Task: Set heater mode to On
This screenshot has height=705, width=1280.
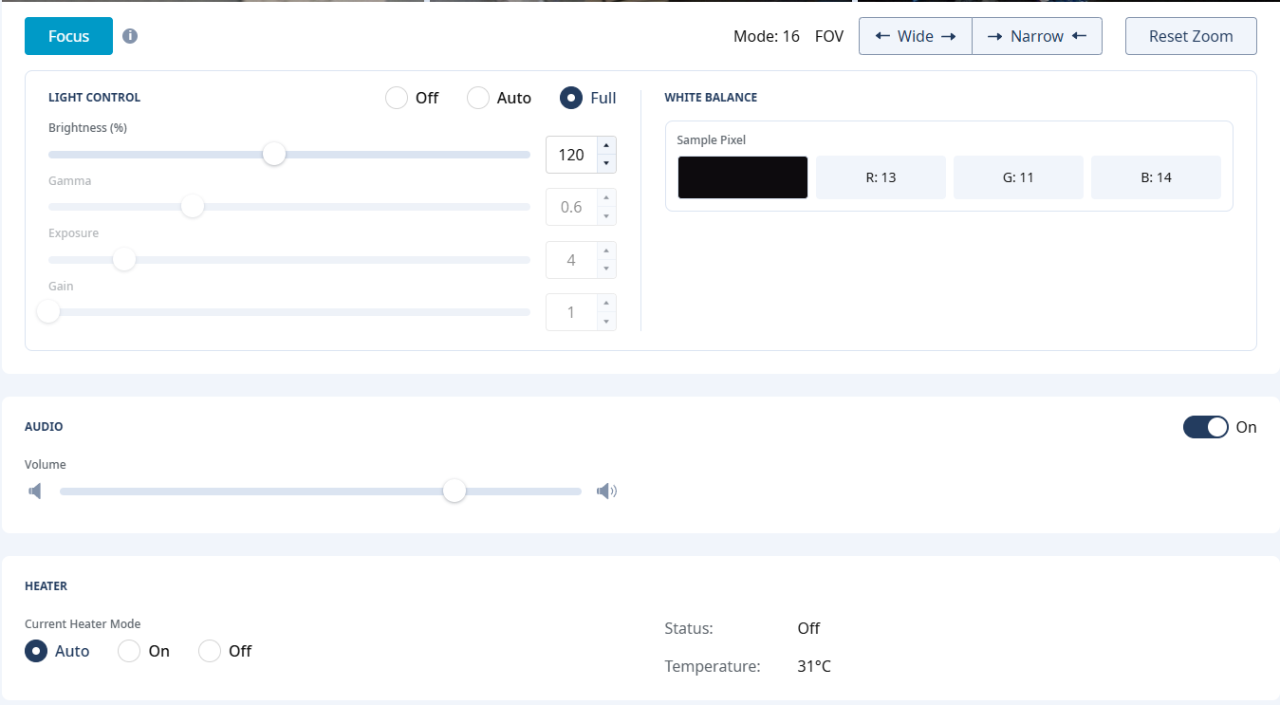Action: point(129,651)
